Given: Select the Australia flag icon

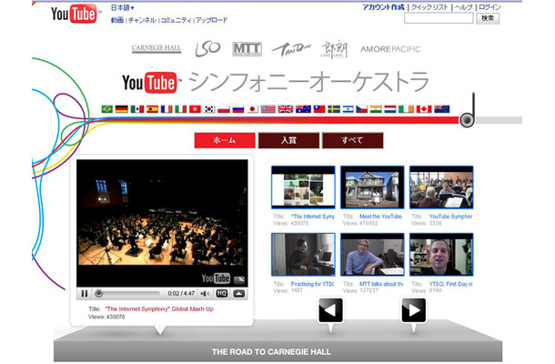Looking at the screenshot, I should click(x=303, y=109).
